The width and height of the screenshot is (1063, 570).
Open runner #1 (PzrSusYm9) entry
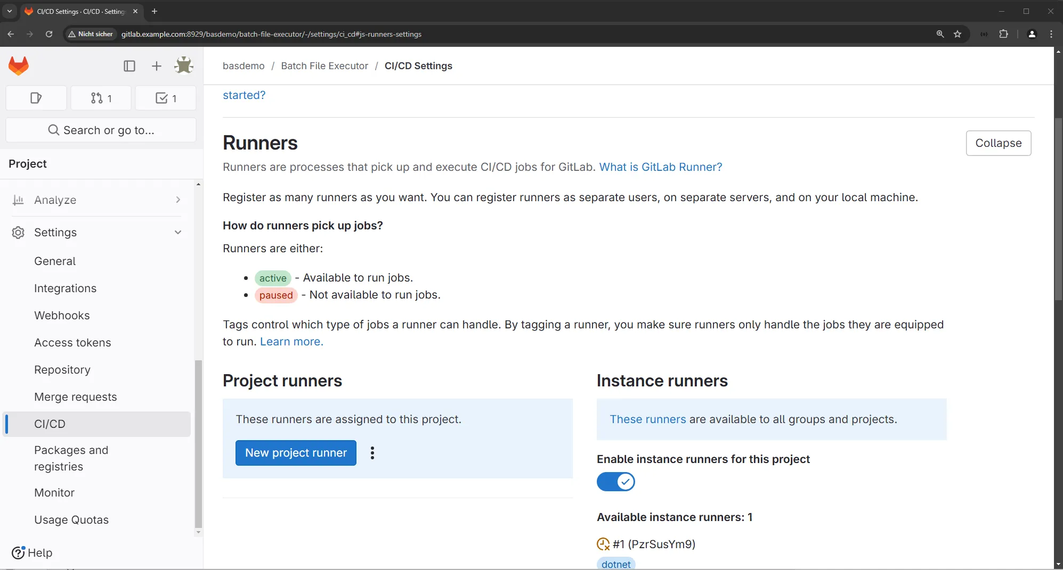pos(654,544)
